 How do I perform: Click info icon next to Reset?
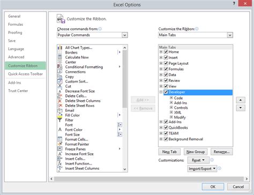coord(212,160)
